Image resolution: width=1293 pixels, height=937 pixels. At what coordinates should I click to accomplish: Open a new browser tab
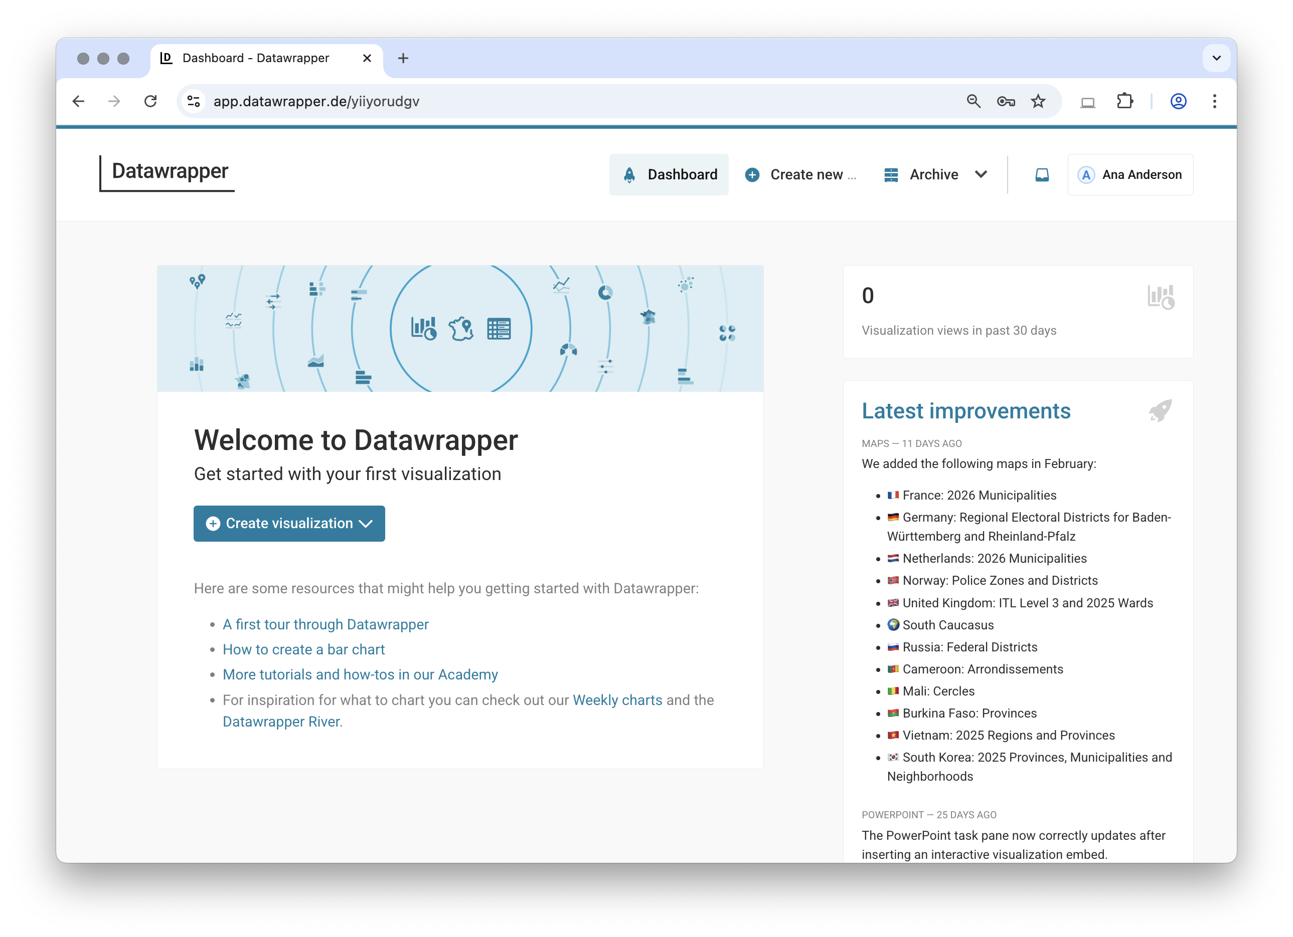tap(403, 58)
